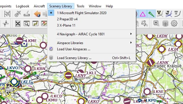Open the Aircraft menu
The height and width of the screenshot is (104, 183).
[x=39, y=6]
